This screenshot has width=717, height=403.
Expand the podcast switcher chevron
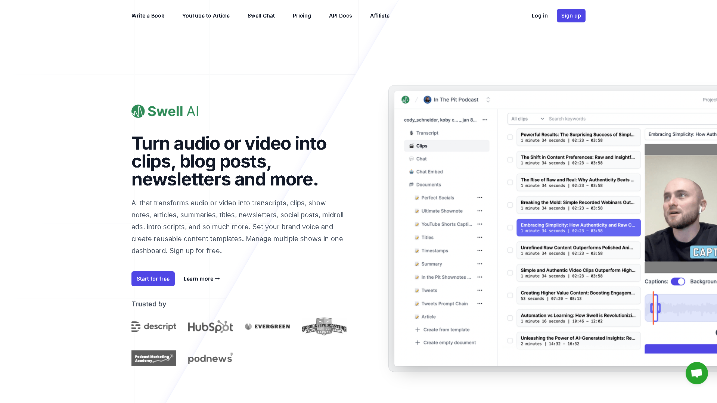click(488, 100)
